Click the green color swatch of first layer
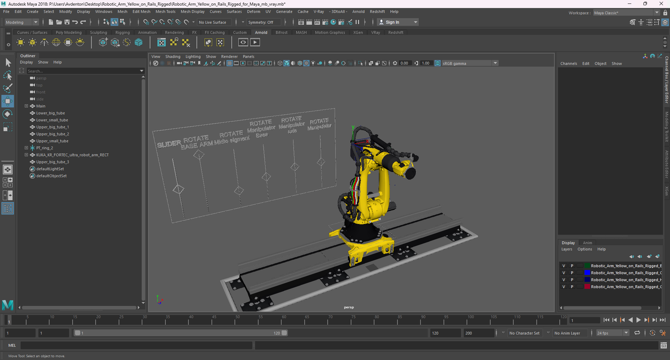 point(587,266)
